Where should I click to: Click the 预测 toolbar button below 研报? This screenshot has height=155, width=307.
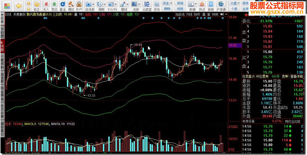pyautogui.click(x=180, y=8)
